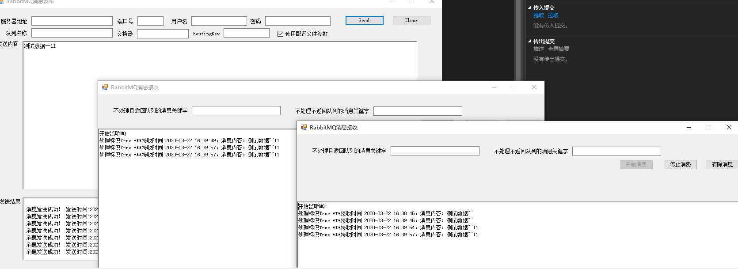The image size is (738, 269).
Task: Click the 查看摘要 link
Action: point(559,49)
